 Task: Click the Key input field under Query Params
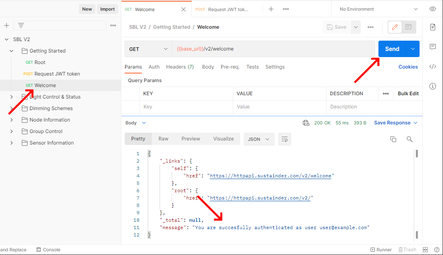point(185,106)
